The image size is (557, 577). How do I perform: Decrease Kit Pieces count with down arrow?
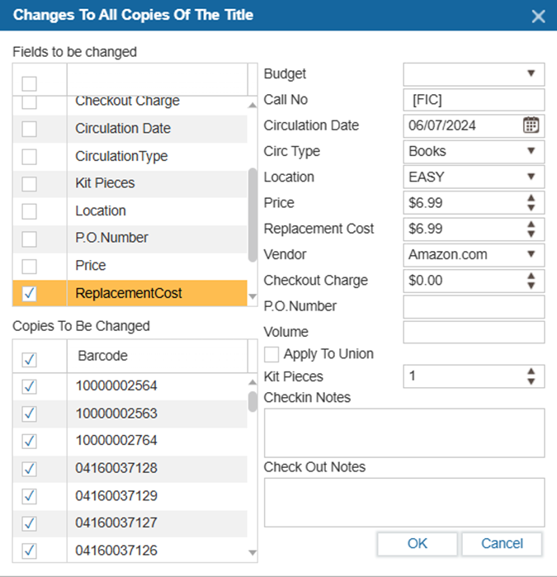click(x=531, y=381)
